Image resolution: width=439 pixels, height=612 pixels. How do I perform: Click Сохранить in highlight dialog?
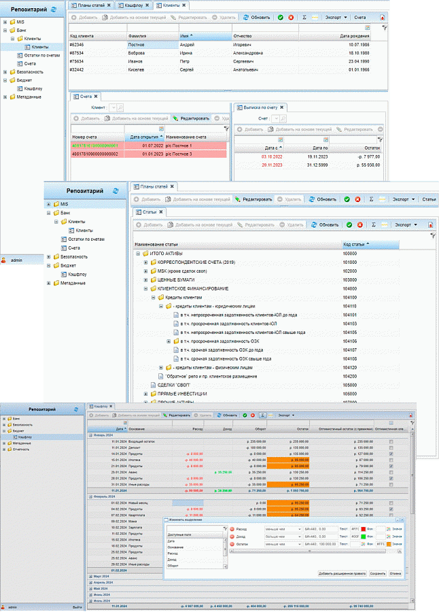coord(377,573)
